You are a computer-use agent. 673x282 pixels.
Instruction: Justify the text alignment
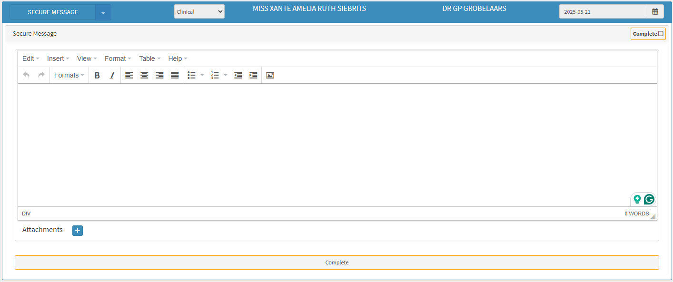click(x=175, y=75)
